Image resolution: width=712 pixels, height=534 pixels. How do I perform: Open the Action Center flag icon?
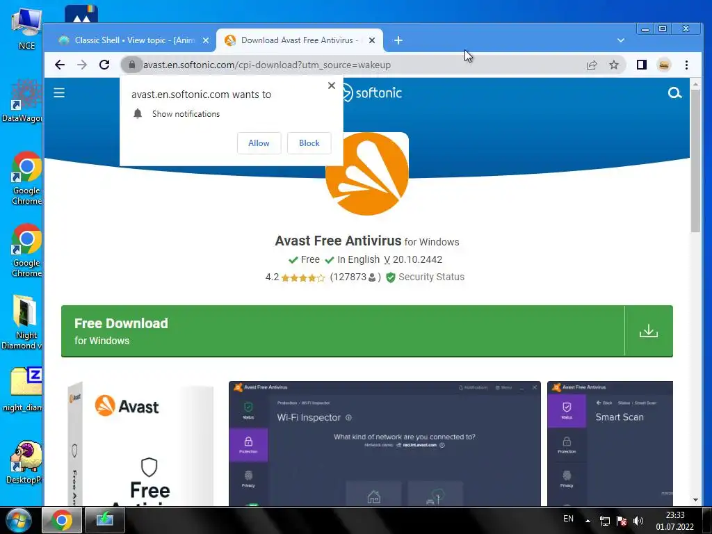[622, 521]
